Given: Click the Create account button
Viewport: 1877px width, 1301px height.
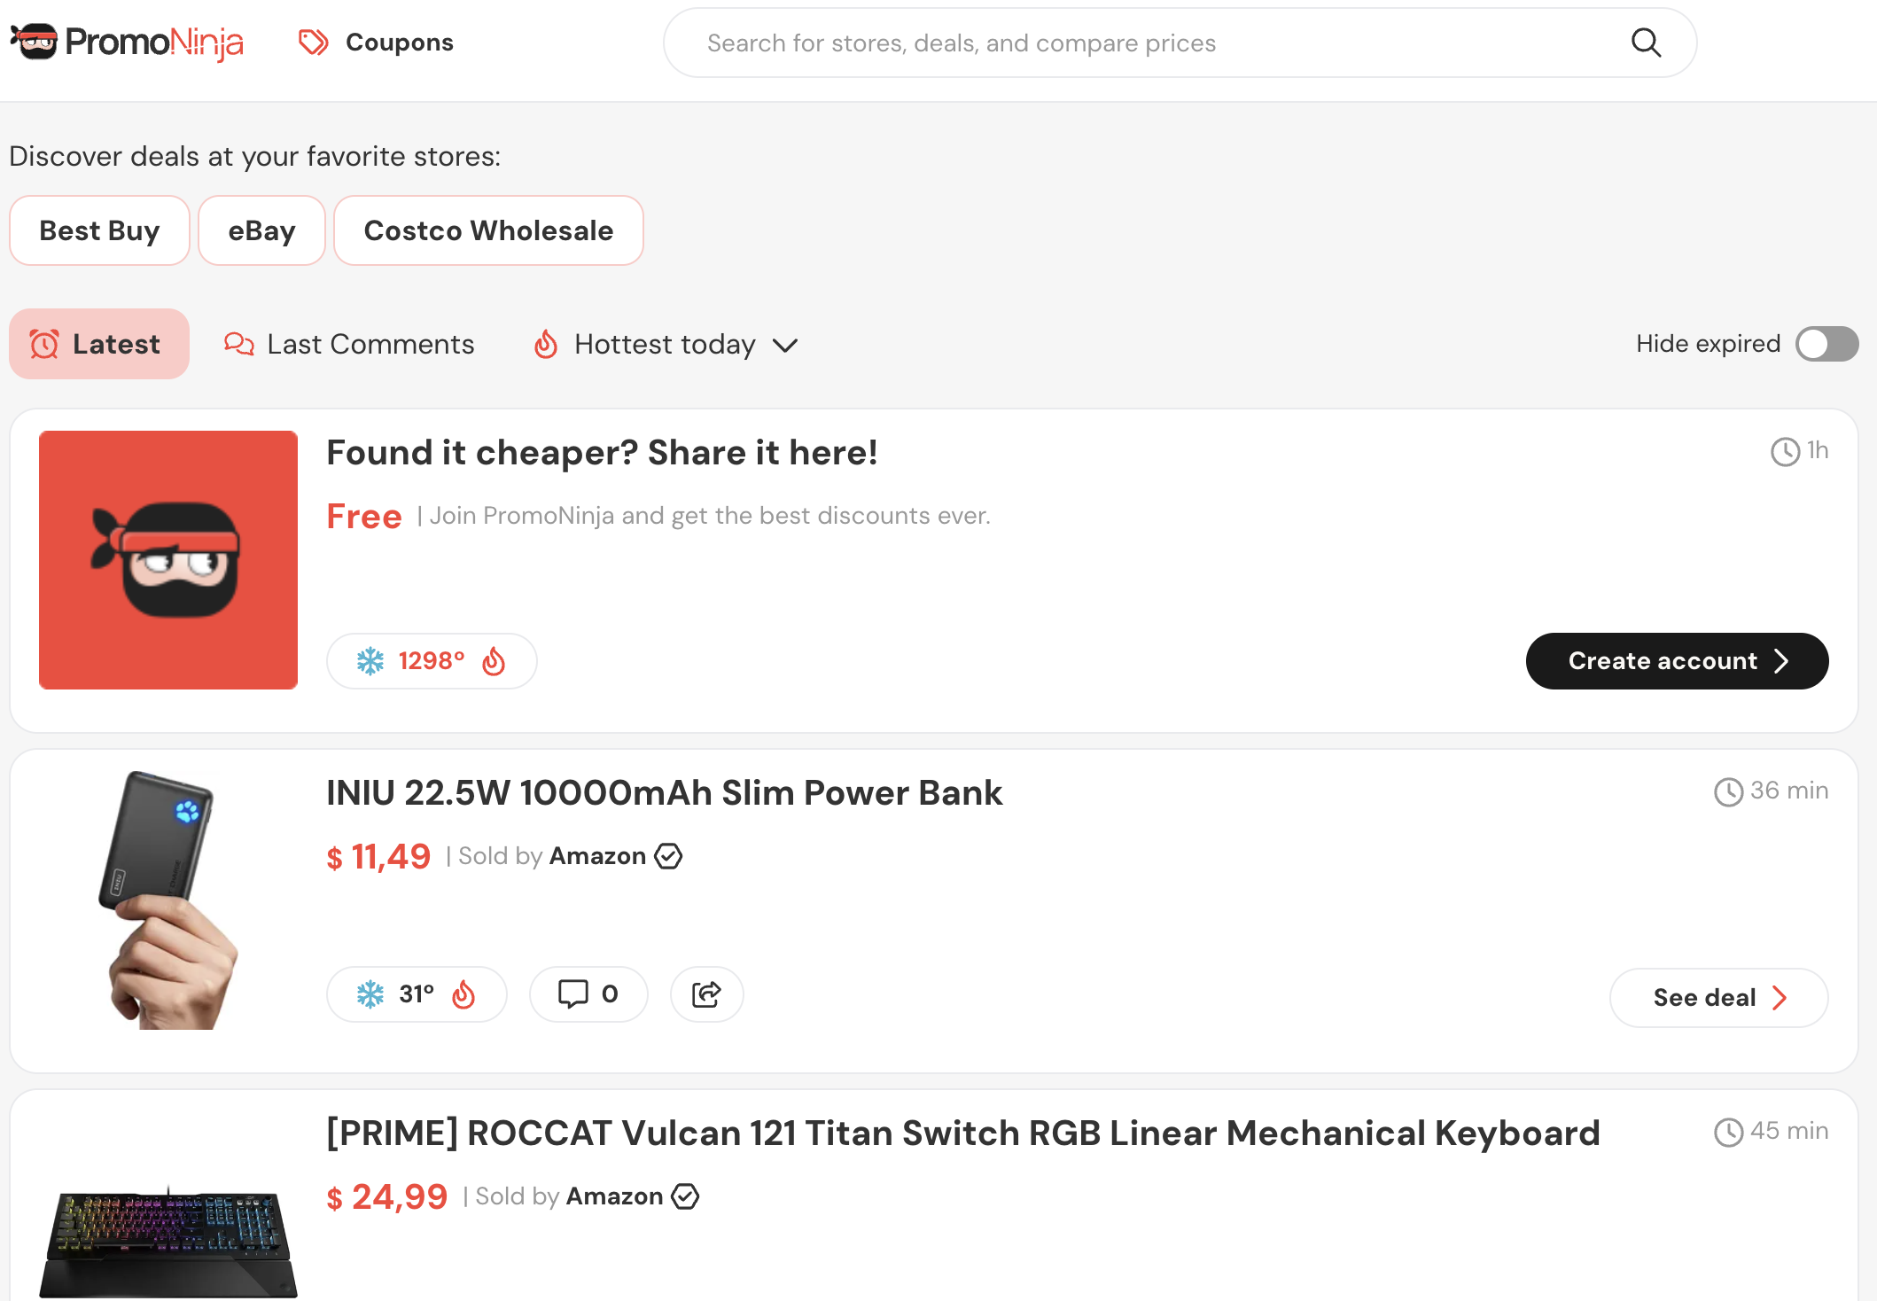Looking at the screenshot, I should pos(1677,661).
